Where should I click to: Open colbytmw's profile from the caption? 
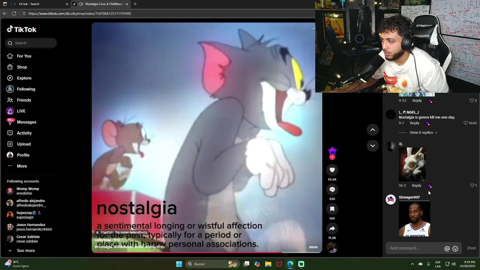103,240
